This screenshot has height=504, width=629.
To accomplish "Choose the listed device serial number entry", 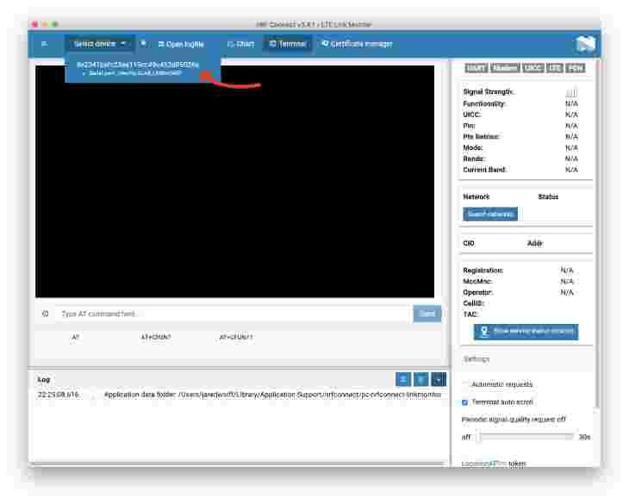I will click(x=138, y=65).
